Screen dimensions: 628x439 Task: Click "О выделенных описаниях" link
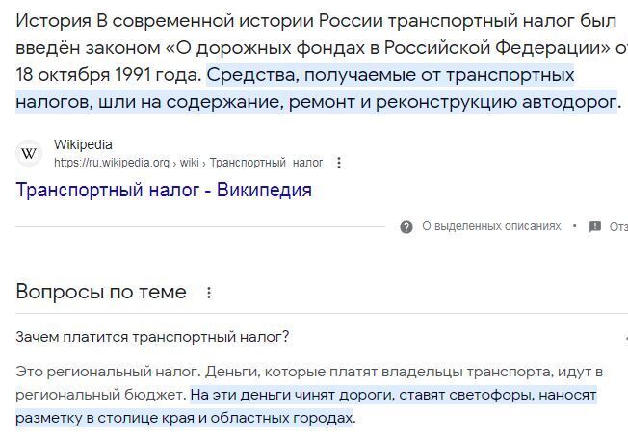(491, 227)
